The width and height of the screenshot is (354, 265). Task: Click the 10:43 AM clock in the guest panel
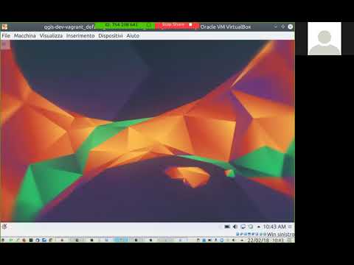click(274, 227)
